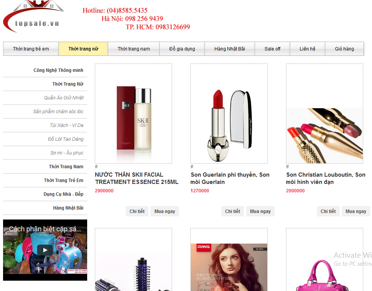
Task: Open Công Nghệ Thông minh sidebar category
Action: (x=58, y=70)
